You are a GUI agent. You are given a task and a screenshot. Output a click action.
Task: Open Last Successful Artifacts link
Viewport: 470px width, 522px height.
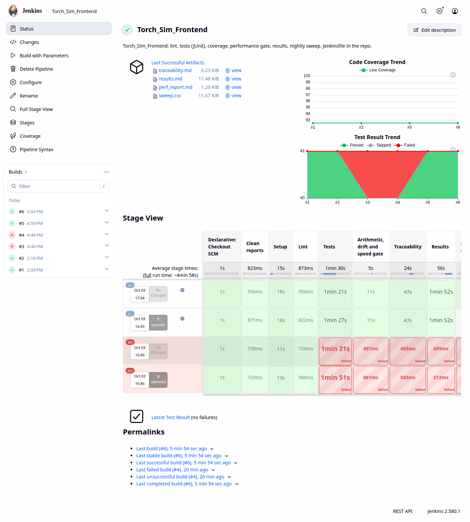(178, 63)
